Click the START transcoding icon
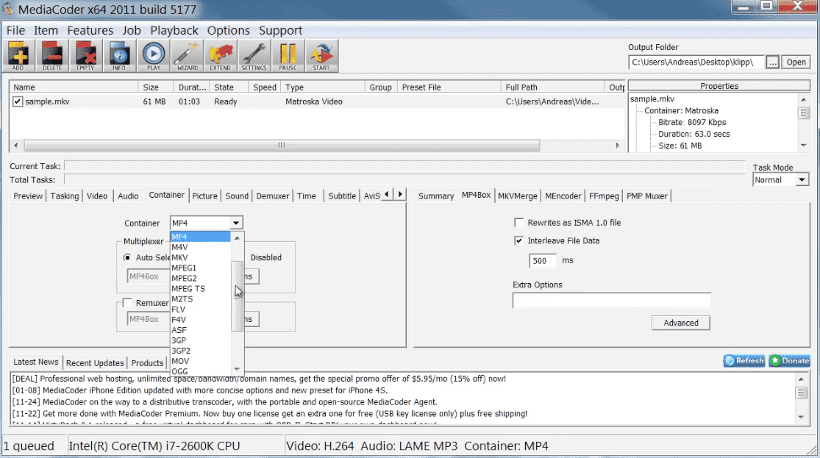This screenshot has height=458, width=820. (321, 54)
